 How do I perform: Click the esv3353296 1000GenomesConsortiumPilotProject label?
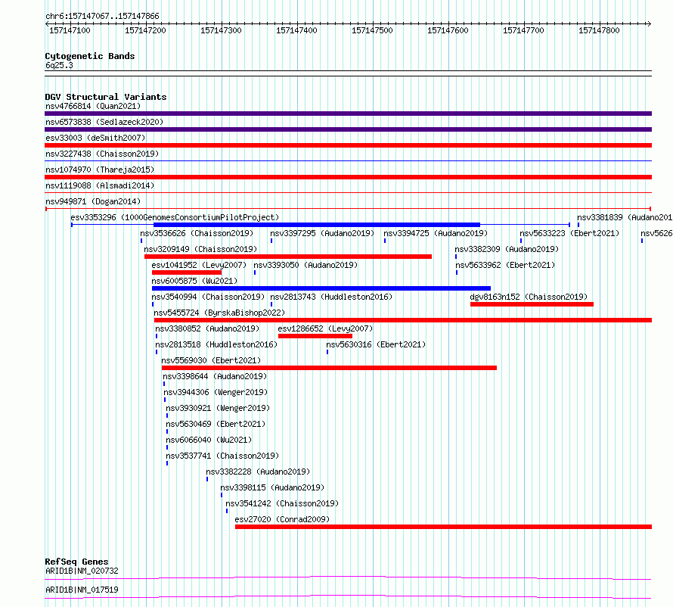coord(175,217)
